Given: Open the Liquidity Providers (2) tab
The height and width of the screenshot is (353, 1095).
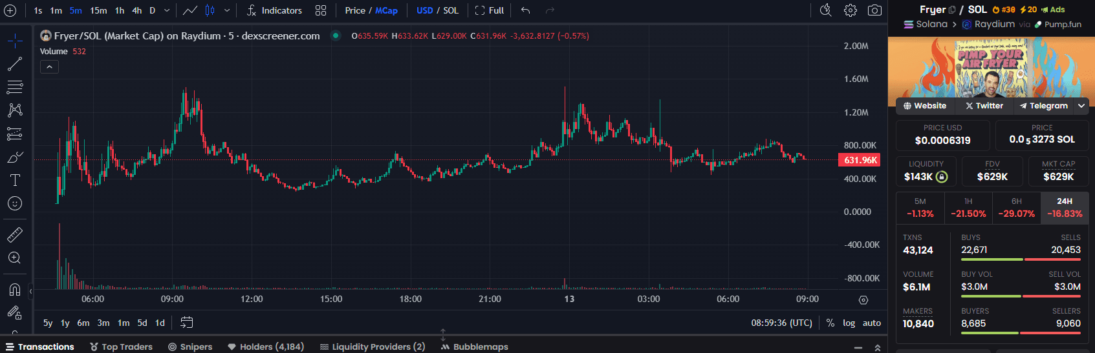Looking at the screenshot, I should coord(372,347).
